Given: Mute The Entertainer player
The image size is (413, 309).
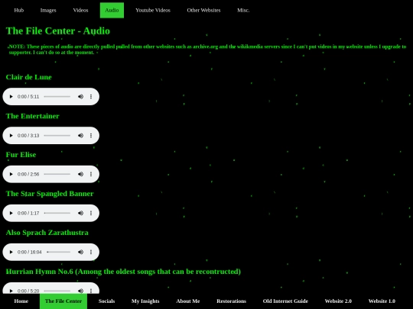Looking at the screenshot, I should tap(80, 136).
